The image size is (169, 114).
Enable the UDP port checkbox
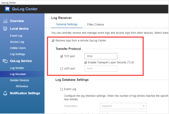point(61,69)
